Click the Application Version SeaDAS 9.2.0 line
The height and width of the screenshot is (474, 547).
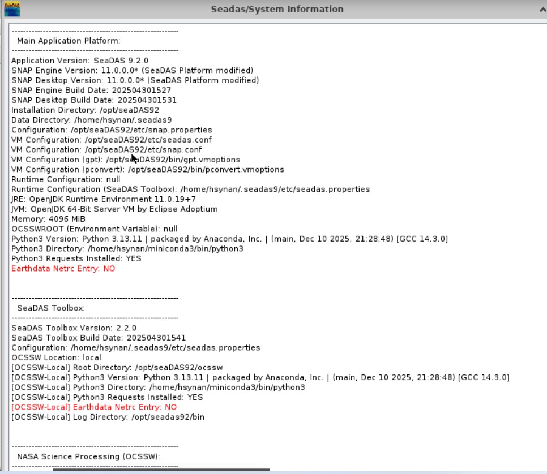click(x=80, y=61)
